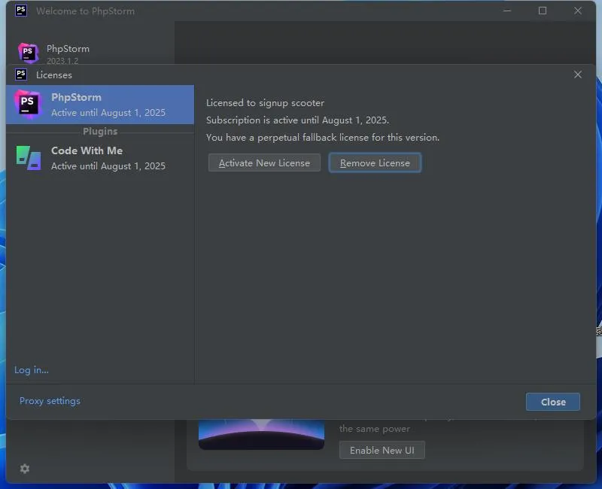602x489 pixels.
Task: Select Code With Me plugin license entry
Action: [x=100, y=158]
